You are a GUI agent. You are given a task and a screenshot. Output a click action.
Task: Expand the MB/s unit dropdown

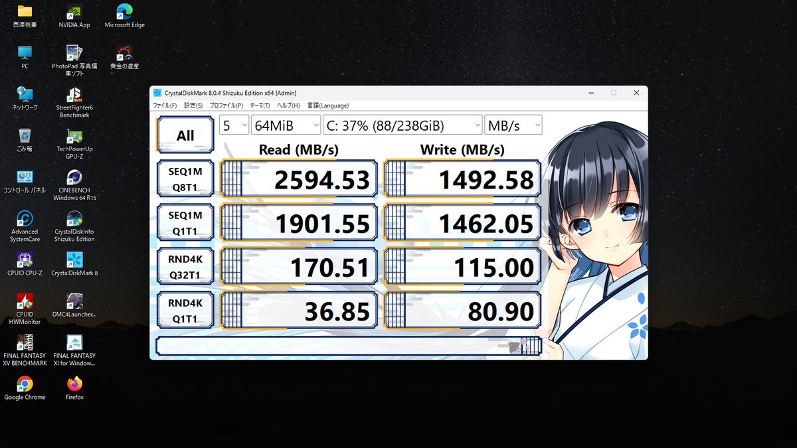pos(513,125)
